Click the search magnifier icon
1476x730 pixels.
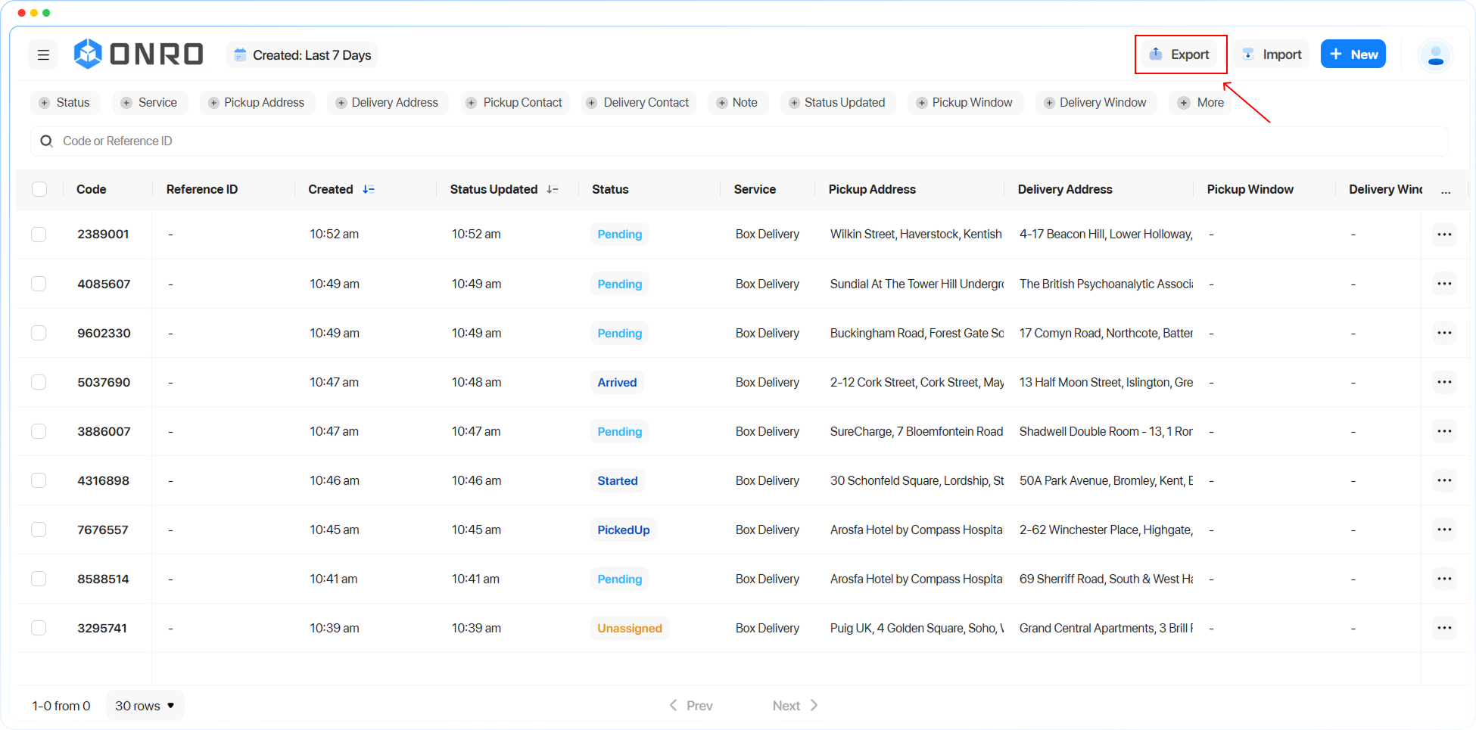click(x=46, y=141)
